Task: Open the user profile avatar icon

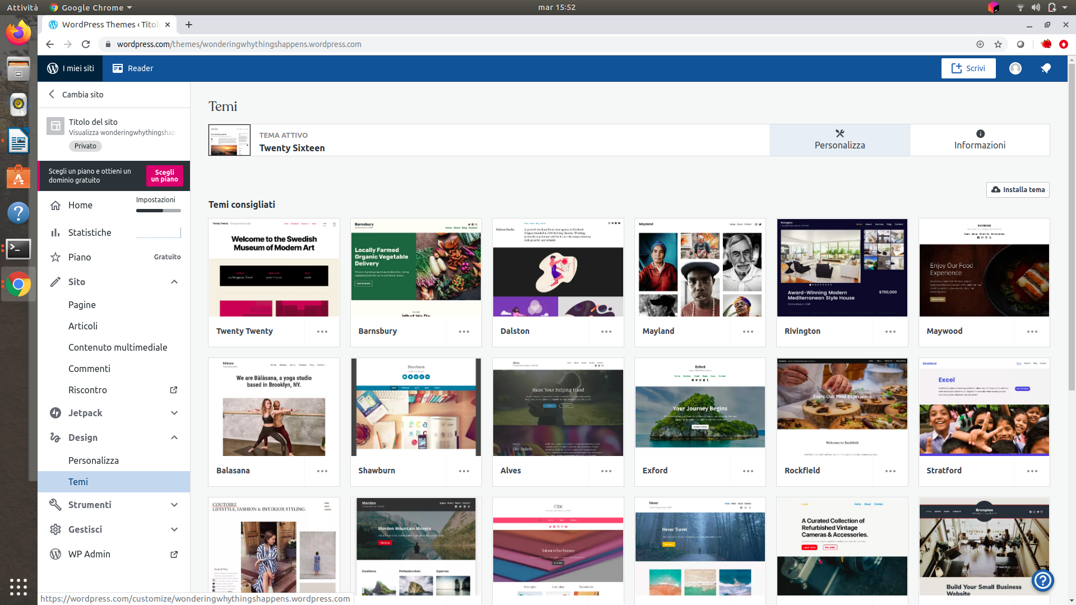Action: point(1015,68)
